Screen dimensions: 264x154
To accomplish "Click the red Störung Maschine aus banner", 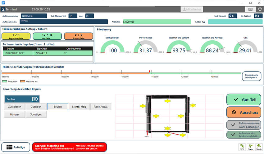I will pos(69,147).
